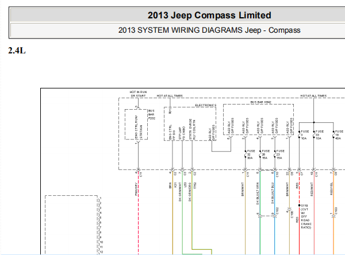Click the 'K31' circuit code label

click(175, 185)
